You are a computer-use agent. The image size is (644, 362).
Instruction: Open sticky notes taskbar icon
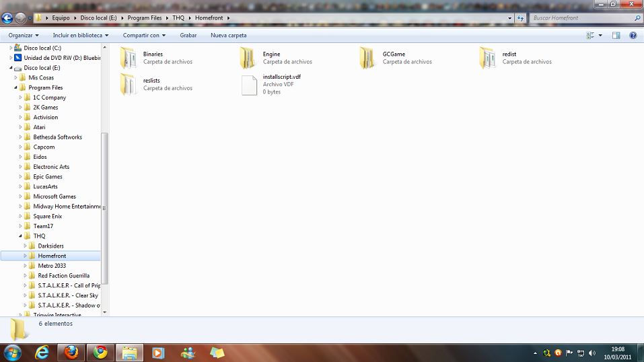[x=217, y=353]
